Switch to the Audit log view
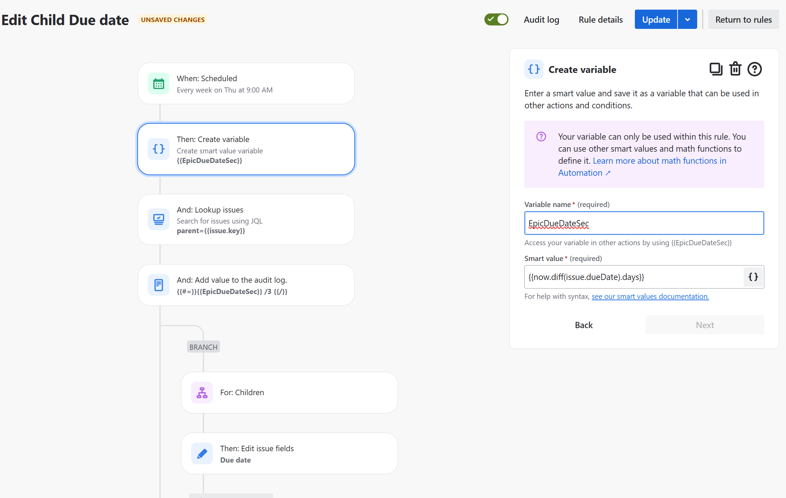Screen dimensions: 786x498 click(541, 20)
